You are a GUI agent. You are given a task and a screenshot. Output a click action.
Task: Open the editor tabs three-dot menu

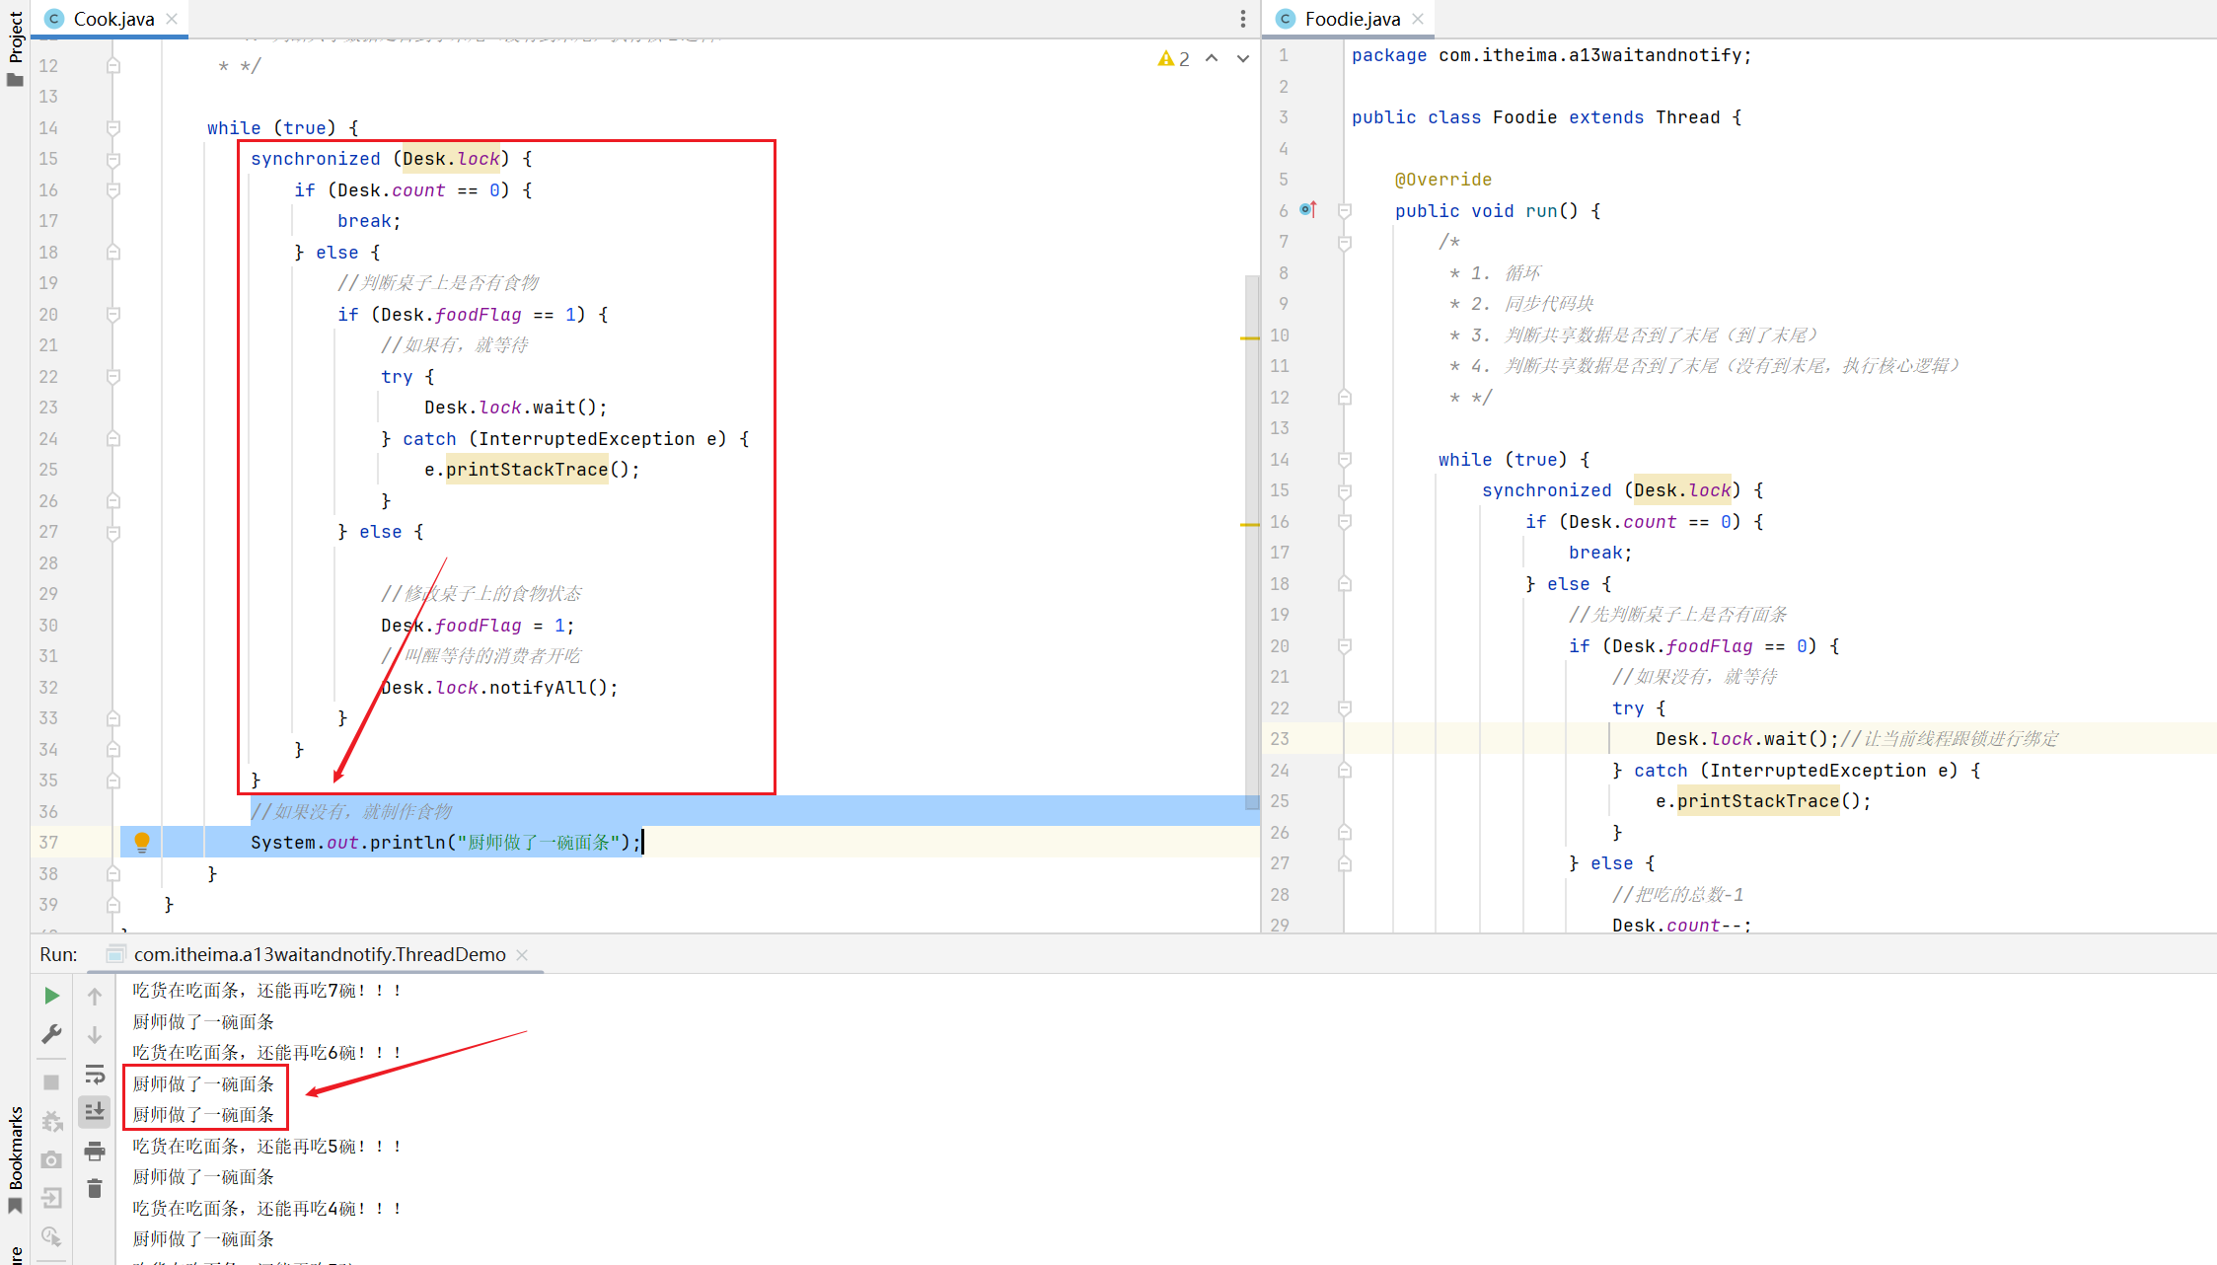tap(1243, 19)
